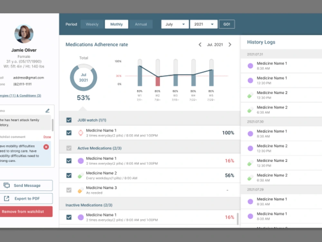Open the 2021 year dropdown
This screenshot has height=242, width=322.
pyautogui.click(x=204, y=24)
